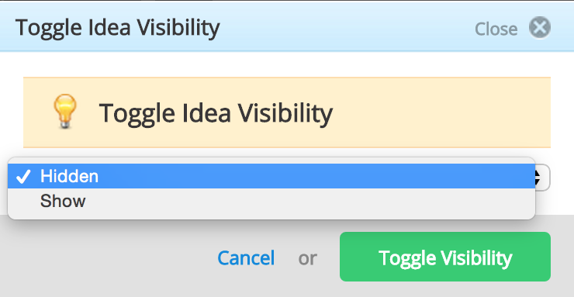Click the green Toggle Visibility button
This screenshot has height=297, width=574.
(444, 257)
